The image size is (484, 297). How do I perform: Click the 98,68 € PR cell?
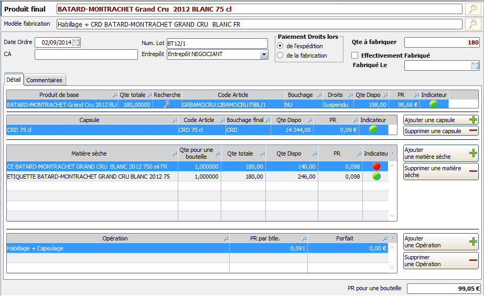[x=404, y=105]
